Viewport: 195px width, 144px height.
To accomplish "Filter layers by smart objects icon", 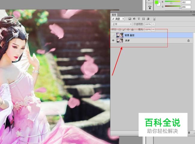I will pyautogui.click(x=148, y=19).
